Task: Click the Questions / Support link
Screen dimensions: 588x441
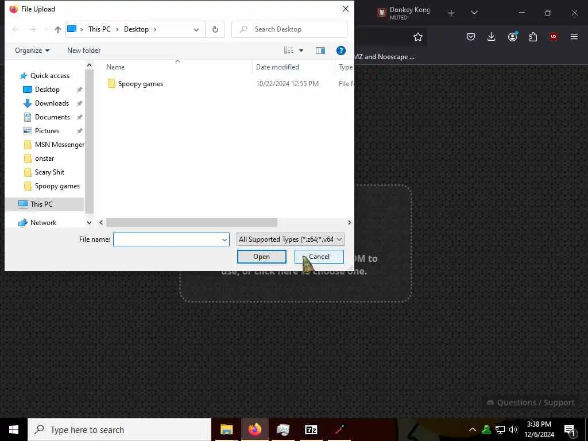Action: 531,403
